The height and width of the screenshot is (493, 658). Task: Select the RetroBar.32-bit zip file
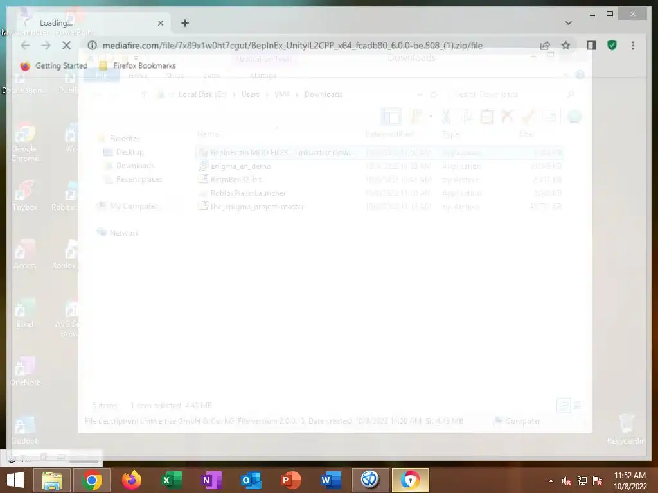click(x=379, y=180)
